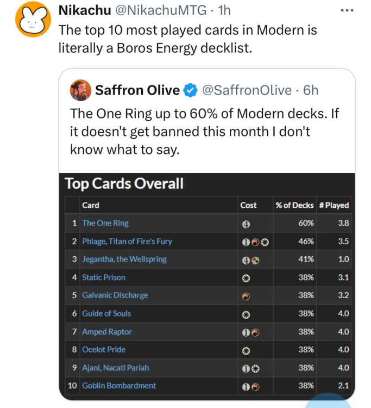Open The One Ring card link
Viewport: 371px width, 408px height.
(x=105, y=223)
